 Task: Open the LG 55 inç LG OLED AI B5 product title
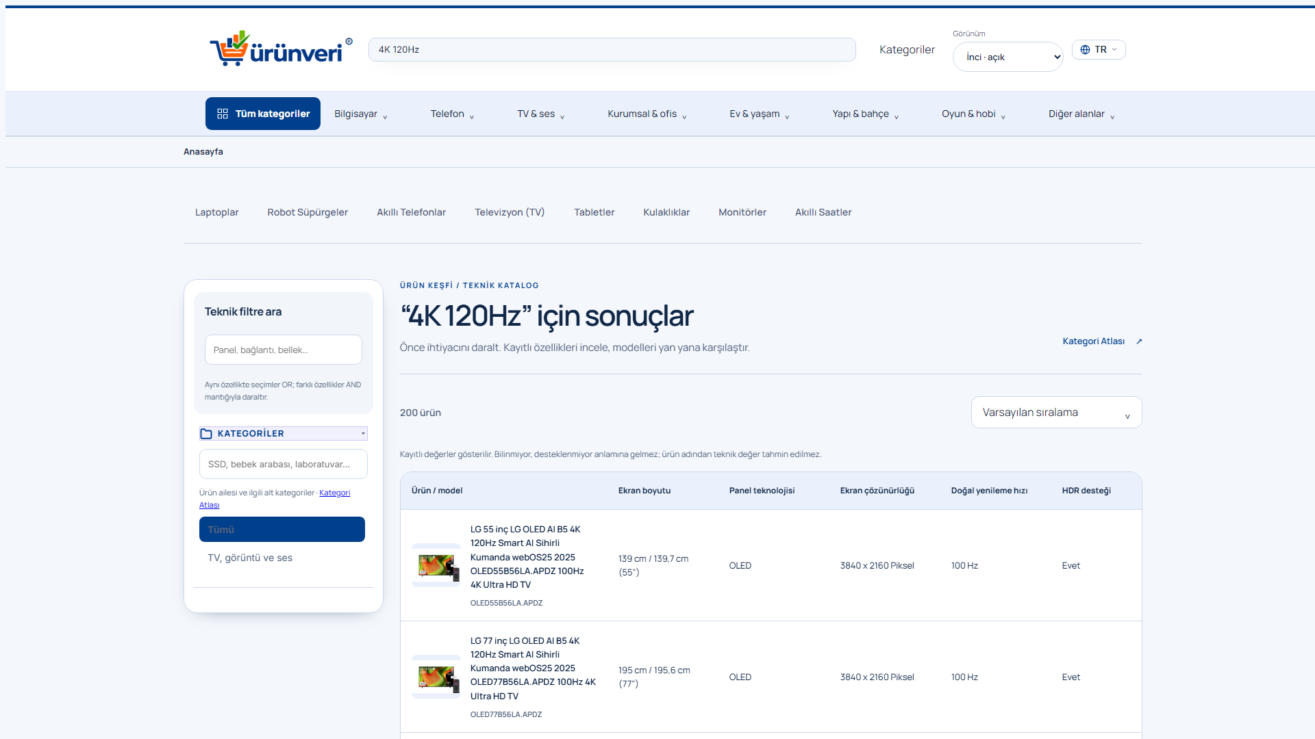point(527,557)
